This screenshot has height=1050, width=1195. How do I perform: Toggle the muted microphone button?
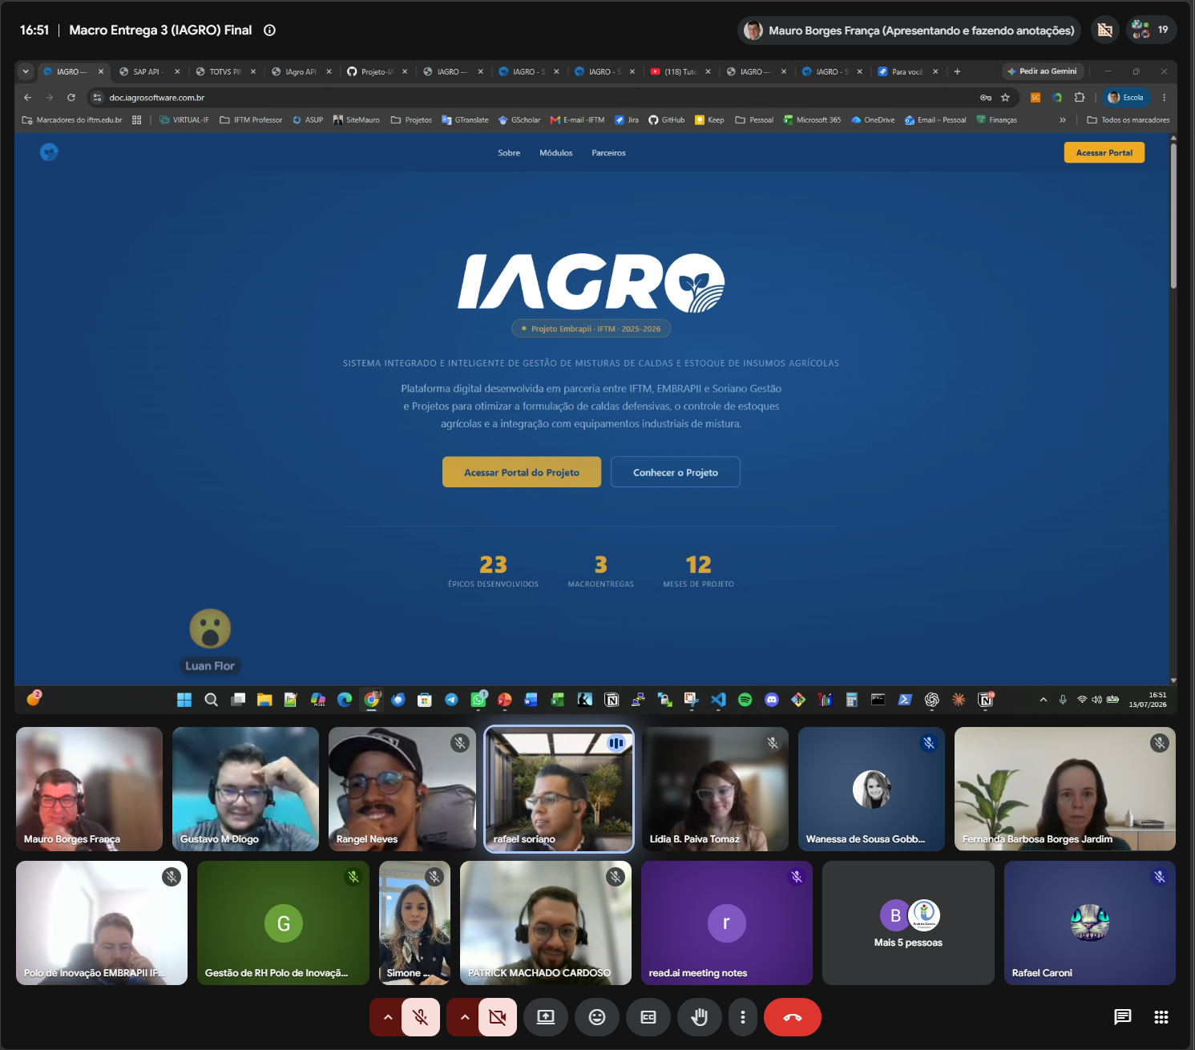421,1017
